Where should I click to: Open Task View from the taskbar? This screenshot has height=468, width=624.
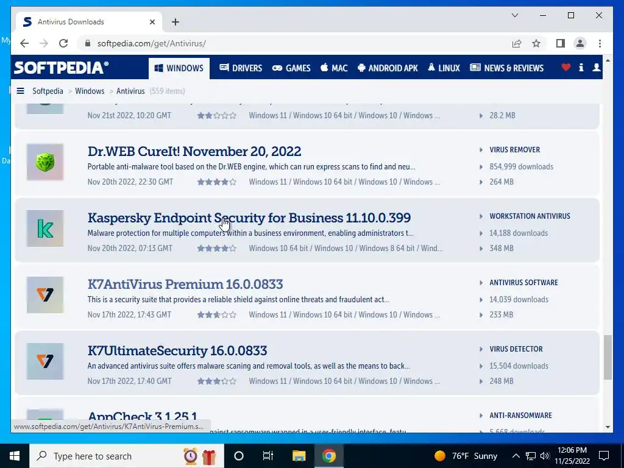268,456
